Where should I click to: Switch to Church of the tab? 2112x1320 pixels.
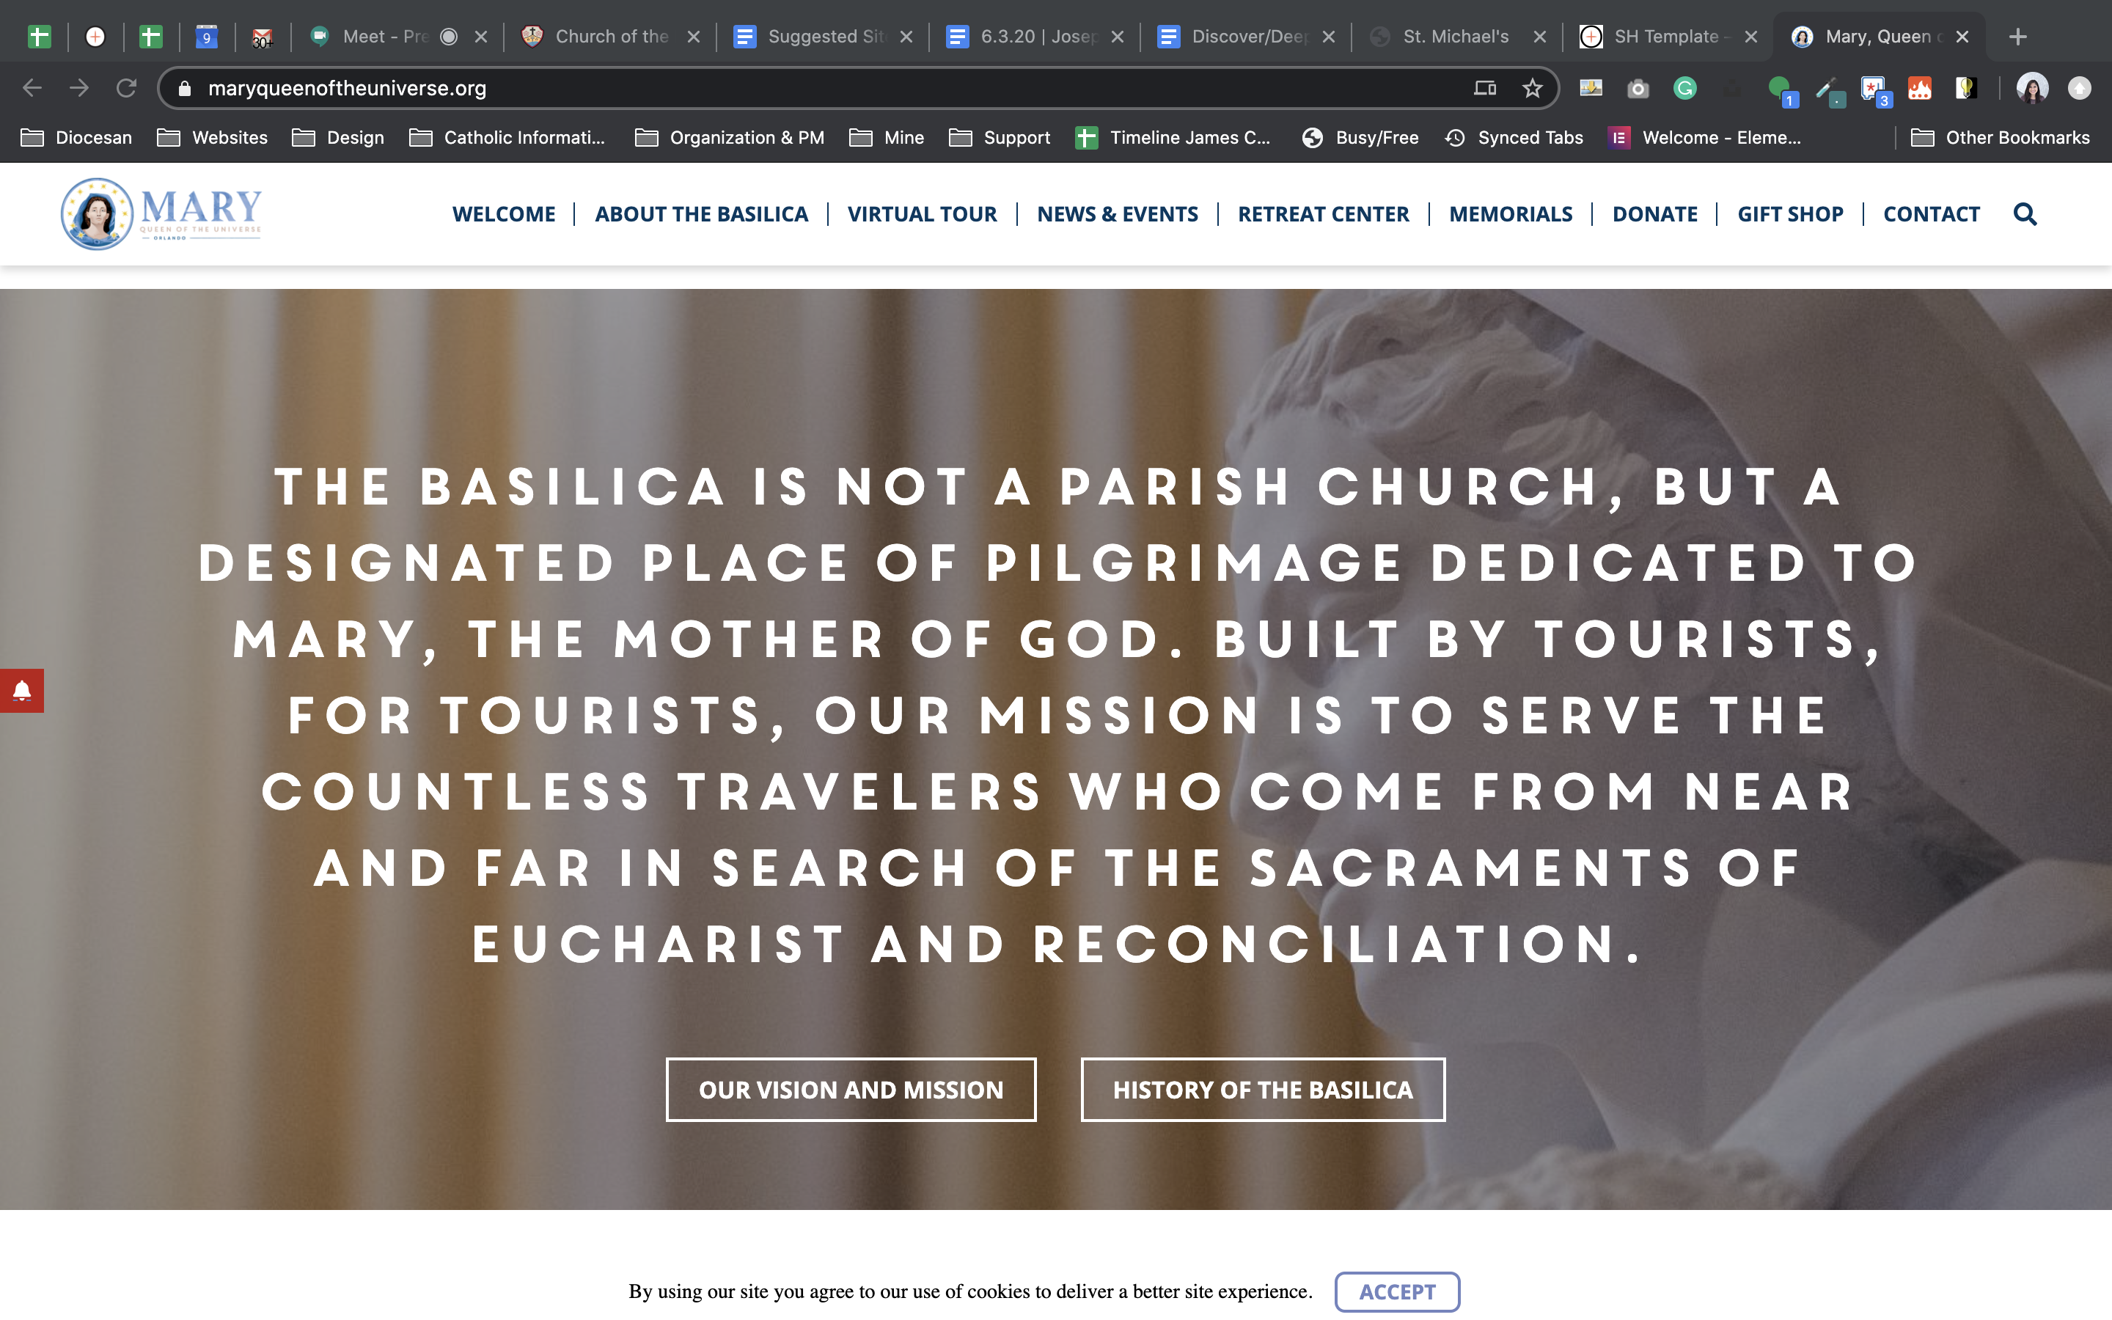click(609, 37)
